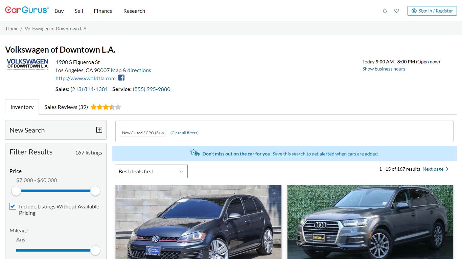Open Best deals first sort dropdown

tap(151, 171)
